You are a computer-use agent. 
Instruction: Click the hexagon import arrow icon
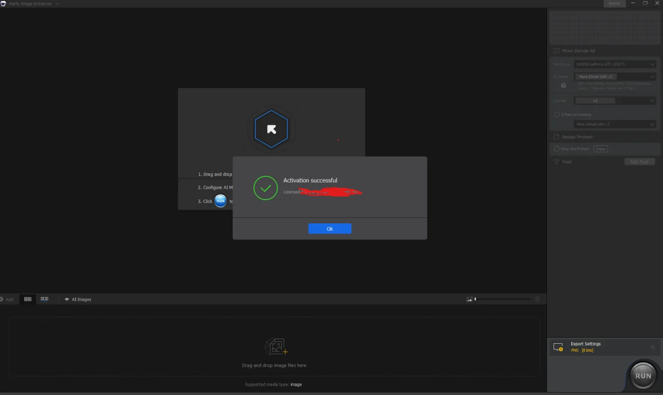[271, 129]
